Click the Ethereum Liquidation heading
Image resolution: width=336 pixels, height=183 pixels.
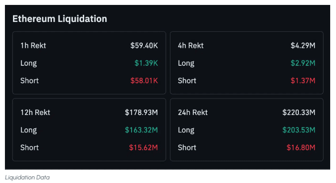click(x=60, y=19)
